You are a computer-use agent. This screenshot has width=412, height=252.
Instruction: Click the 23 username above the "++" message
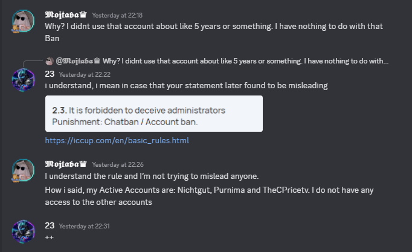pos(50,225)
